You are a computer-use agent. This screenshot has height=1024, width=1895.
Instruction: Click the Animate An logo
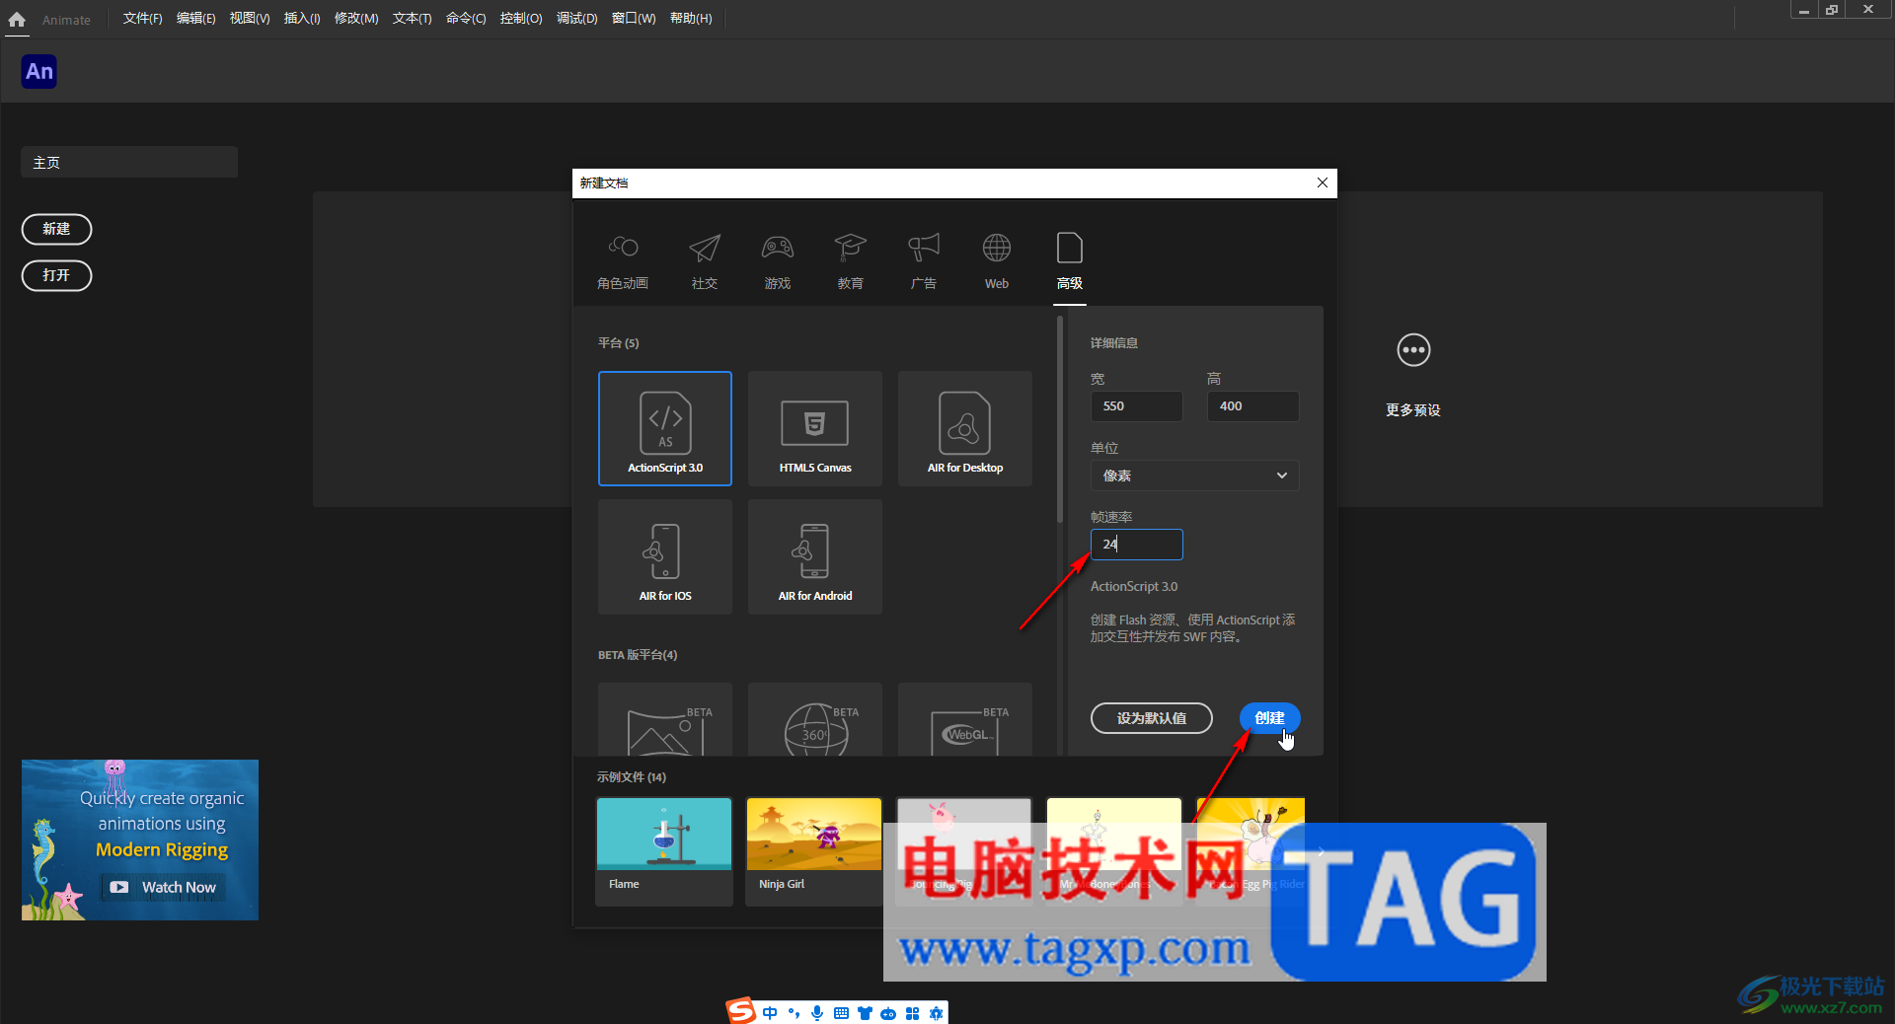[x=39, y=71]
